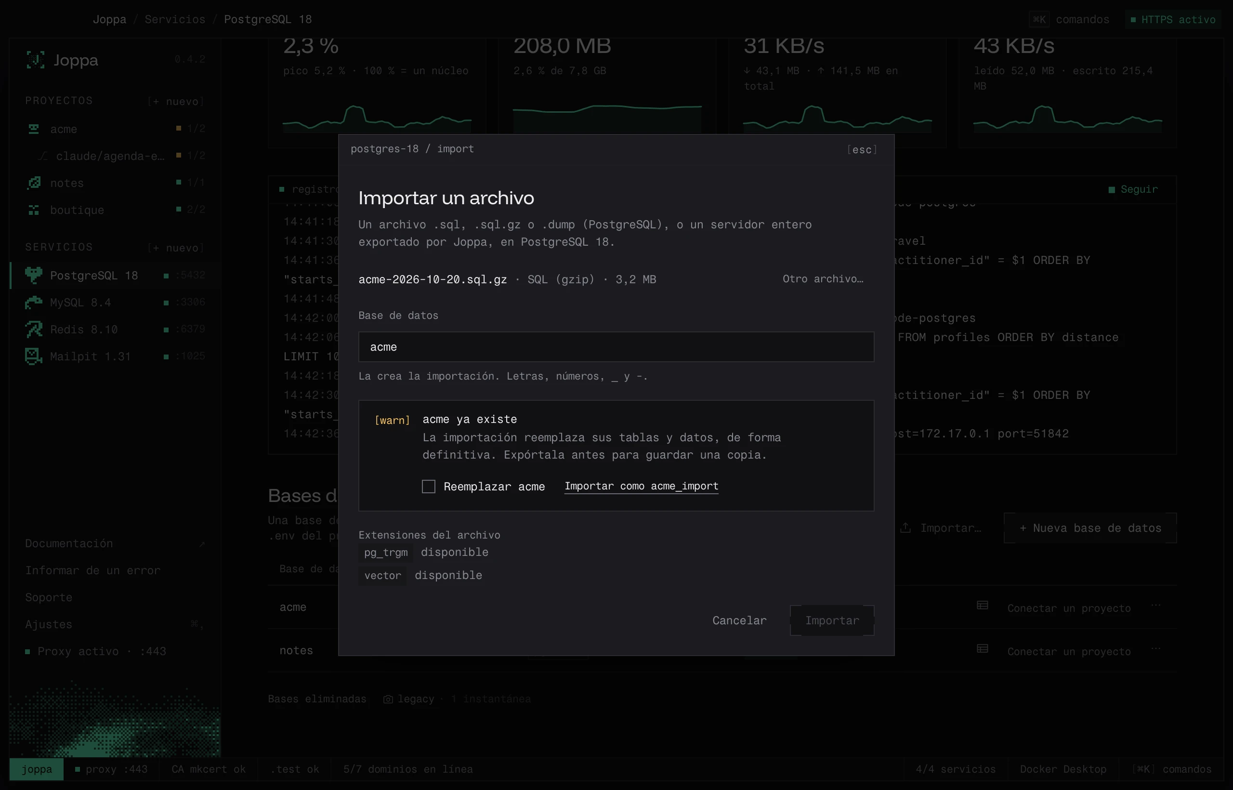The height and width of the screenshot is (790, 1233).
Task: Click the joppa status bar tab
Action: pos(37,769)
